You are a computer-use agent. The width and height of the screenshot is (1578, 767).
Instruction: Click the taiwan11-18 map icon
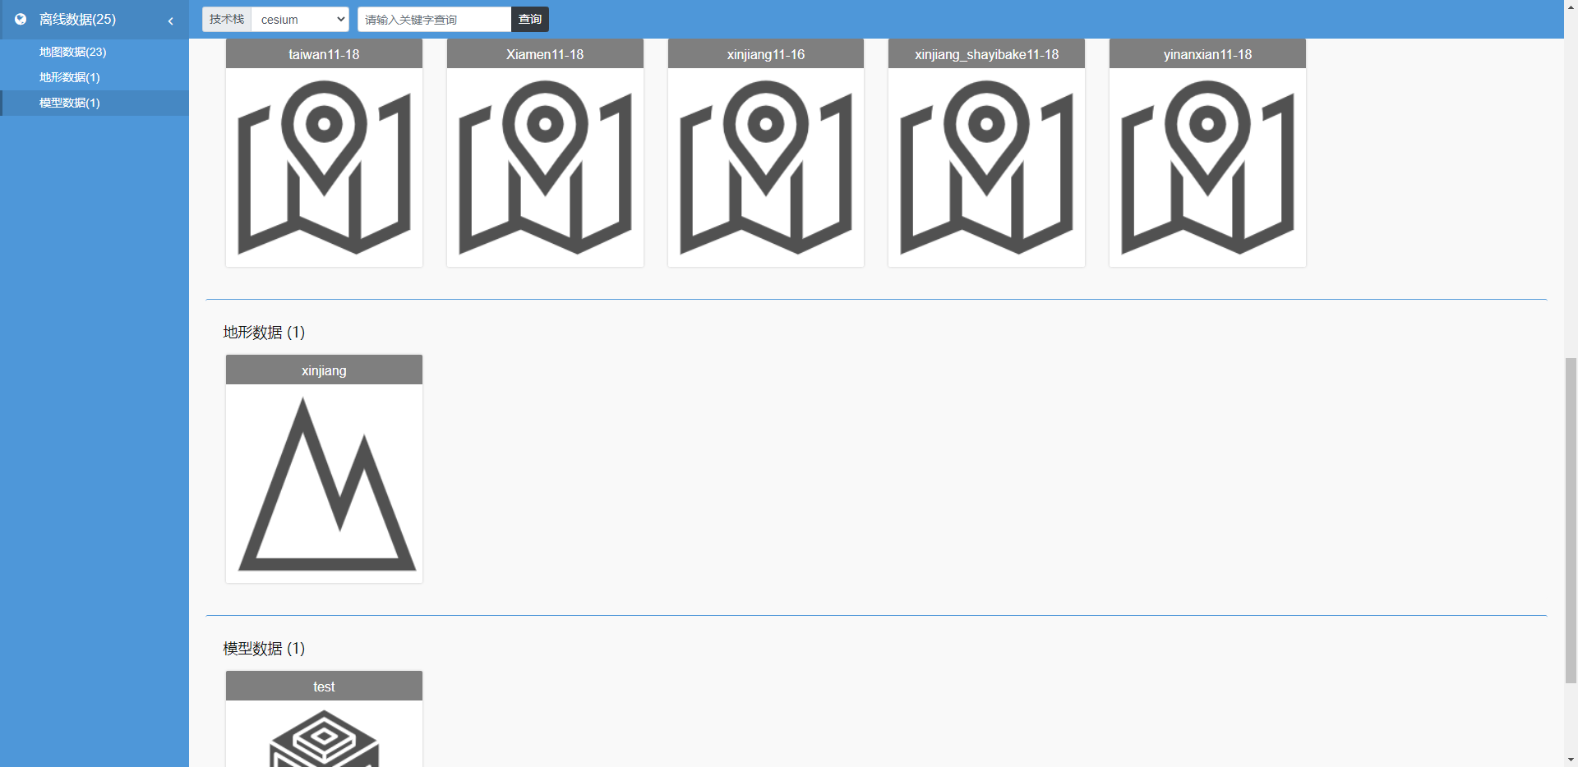(324, 167)
